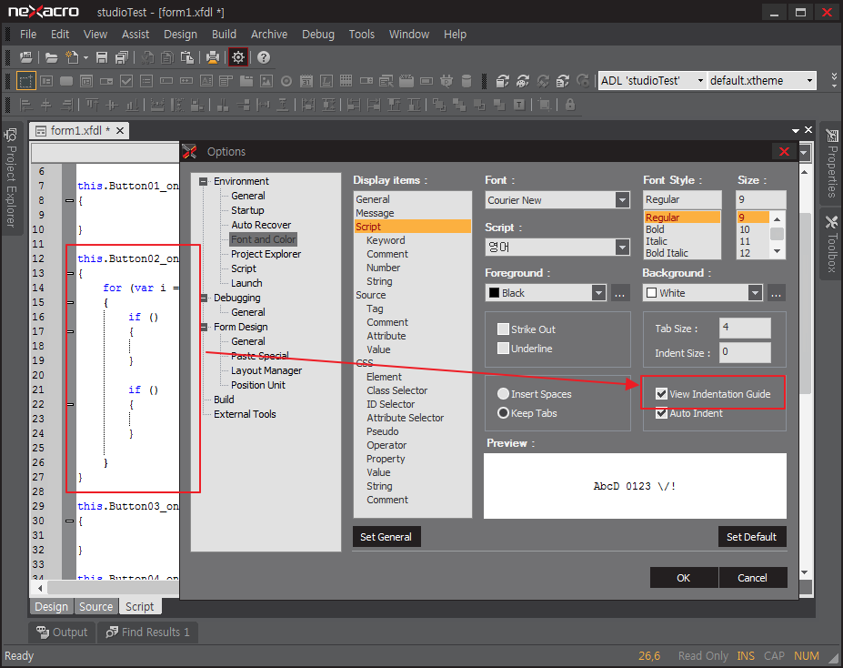Select the Insert Spaces radio button
The height and width of the screenshot is (668, 843).
point(503,394)
